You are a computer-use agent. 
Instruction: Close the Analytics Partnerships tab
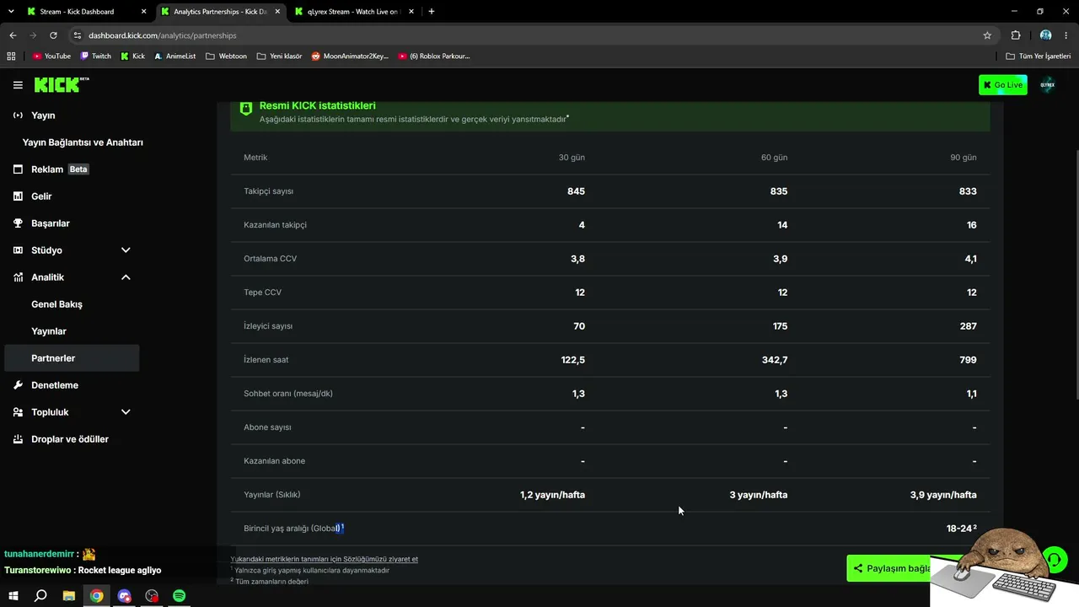[277, 12]
